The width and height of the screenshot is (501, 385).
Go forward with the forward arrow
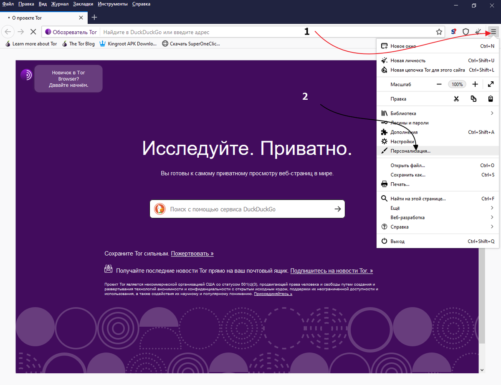click(20, 32)
